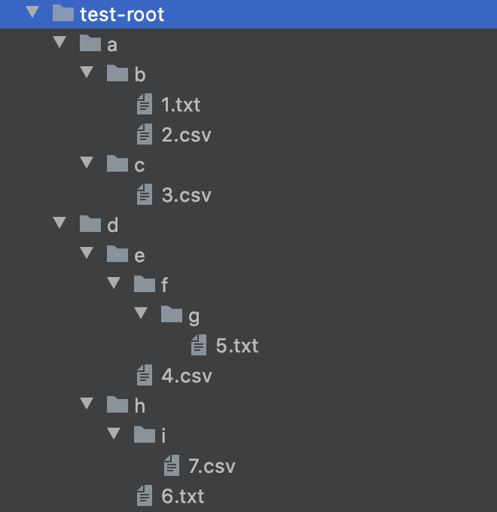The height and width of the screenshot is (512, 497).
Task: Select the 4.csv file name
Action: point(187,376)
